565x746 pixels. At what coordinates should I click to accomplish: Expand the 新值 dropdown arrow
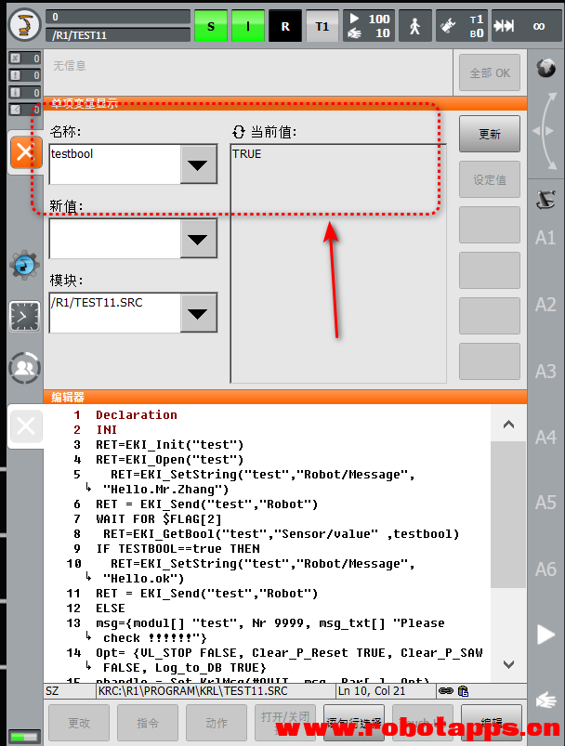coord(197,239)
